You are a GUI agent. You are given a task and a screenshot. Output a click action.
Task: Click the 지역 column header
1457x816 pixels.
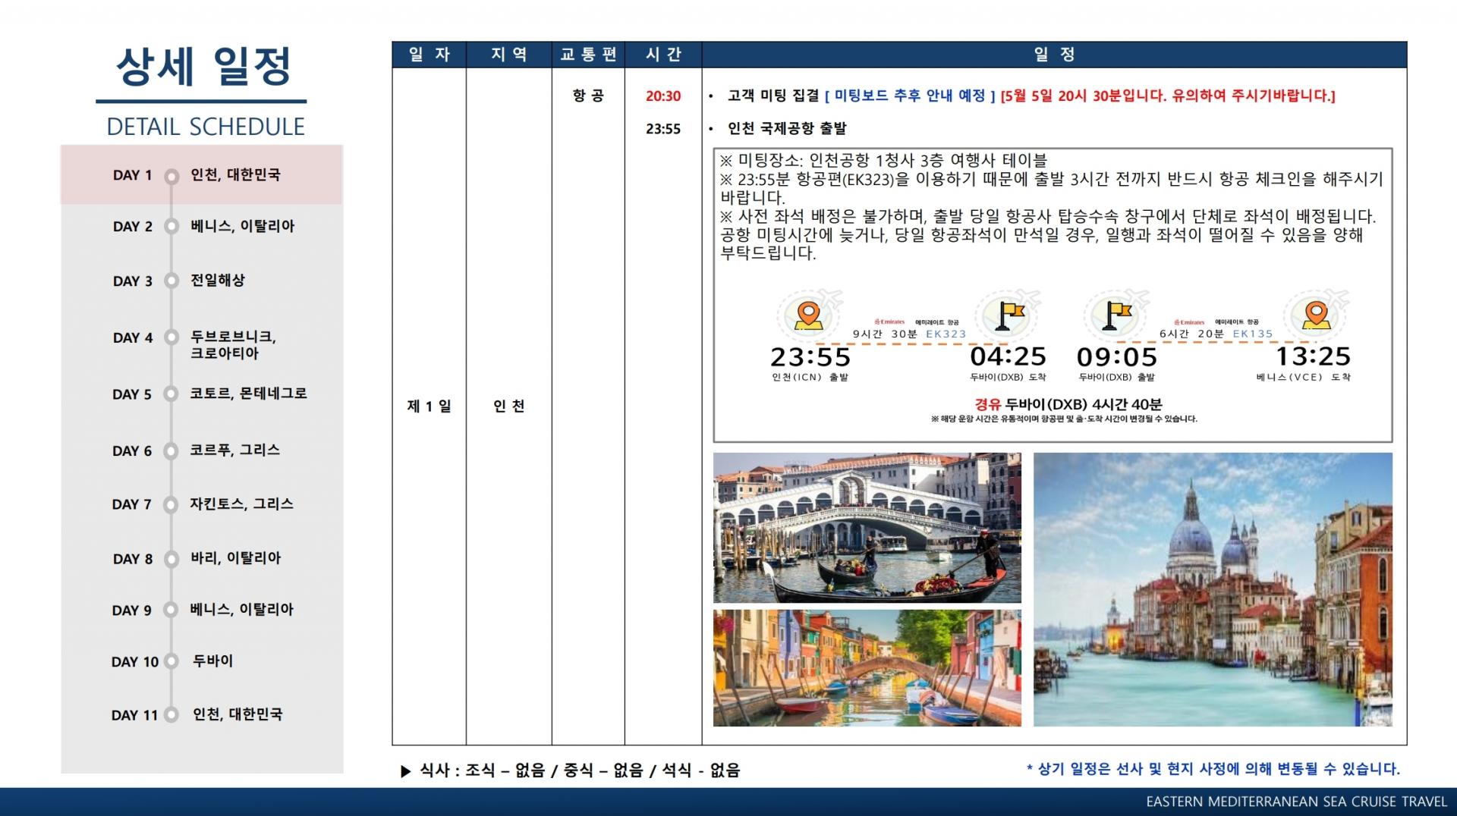click(x=508, y=55)
